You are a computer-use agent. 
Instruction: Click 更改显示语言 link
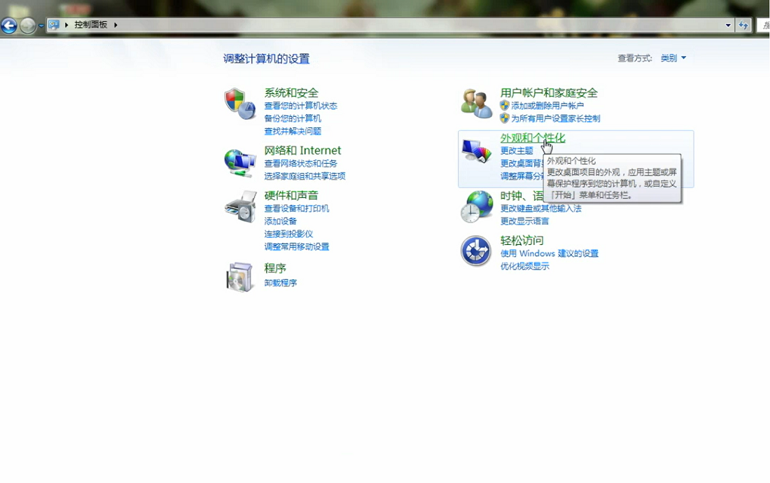pyautogui.click(x=524, y=221)
